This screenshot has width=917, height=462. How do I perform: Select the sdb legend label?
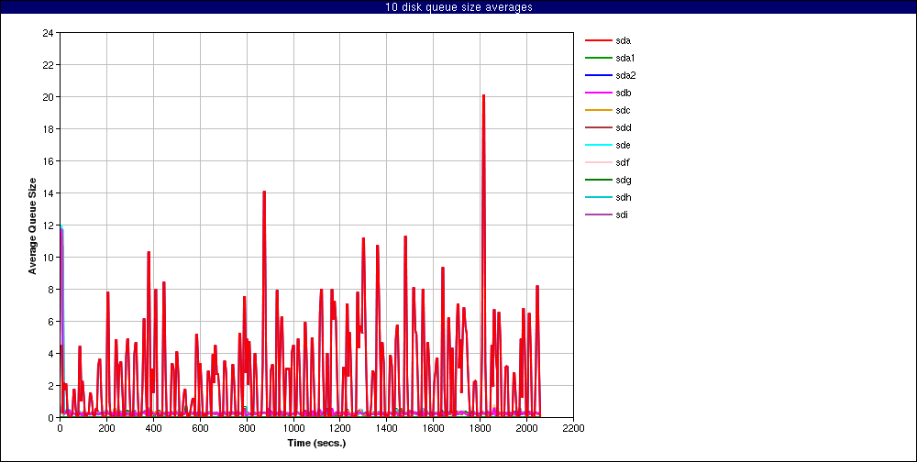pos(623,93)
